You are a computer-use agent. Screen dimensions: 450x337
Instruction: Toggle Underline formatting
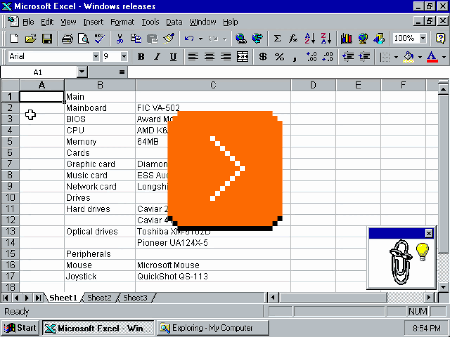[173, 57]
